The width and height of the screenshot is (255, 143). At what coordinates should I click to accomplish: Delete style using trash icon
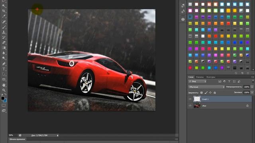248,73
